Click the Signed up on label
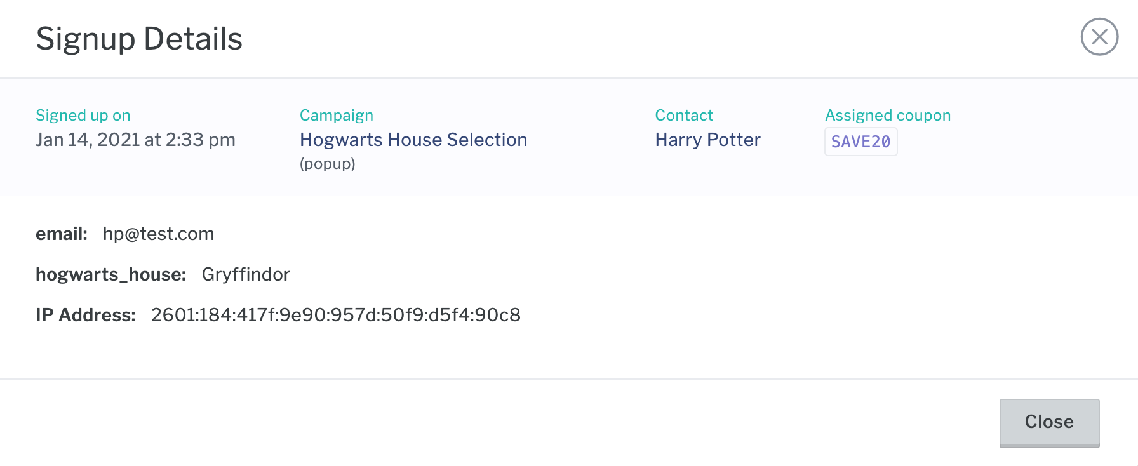1138x466 pixels. pos(83,116)
